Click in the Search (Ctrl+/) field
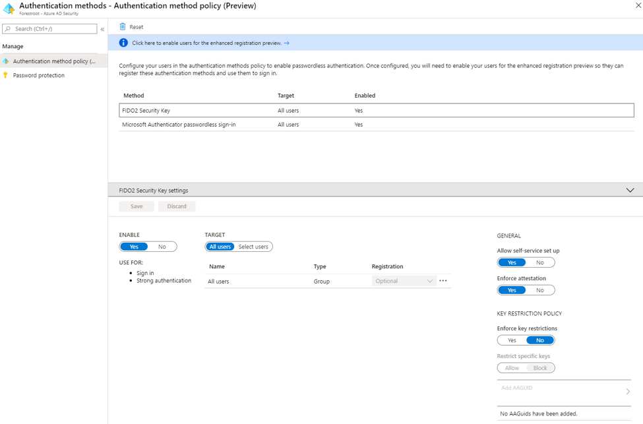 [49, 29]
